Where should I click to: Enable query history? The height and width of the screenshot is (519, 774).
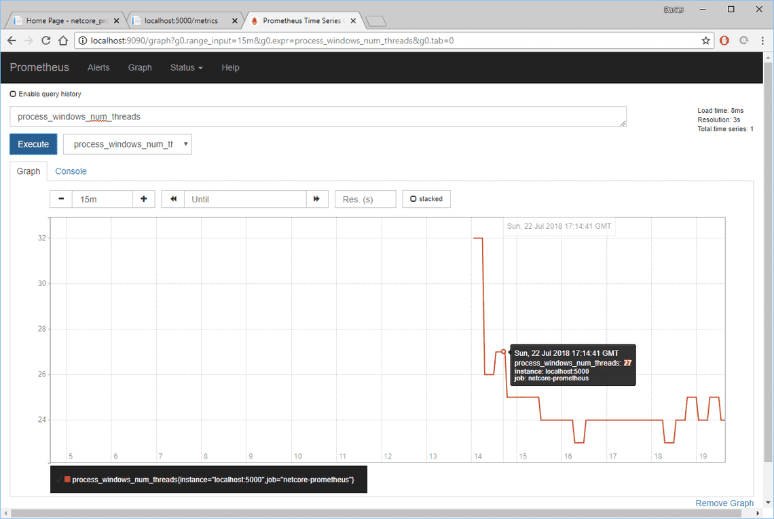12,94
